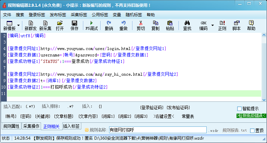Switch to 规则属性 tab
The height and width of the screenshot is (143, 267).
click(12, 126)
